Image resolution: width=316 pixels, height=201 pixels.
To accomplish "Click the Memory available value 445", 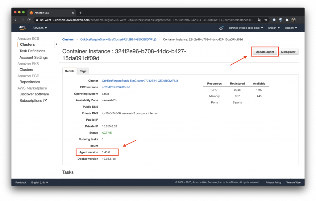I will [x=259, y=96].
